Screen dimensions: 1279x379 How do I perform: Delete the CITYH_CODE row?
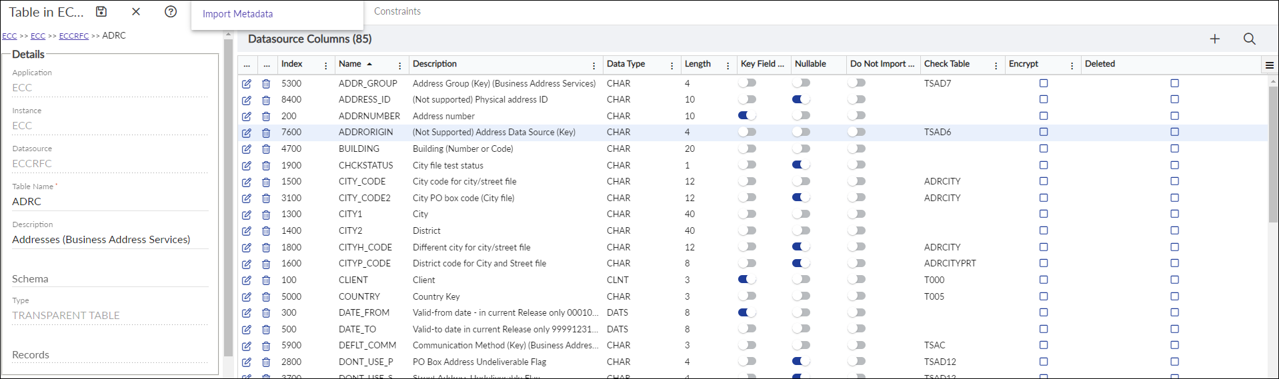266,247
